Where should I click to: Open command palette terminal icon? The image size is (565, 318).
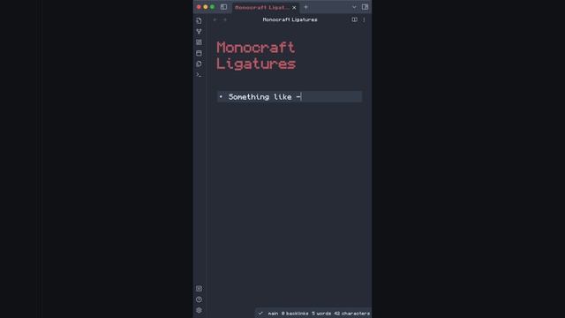pyautogui.click(x=199, y=74)
